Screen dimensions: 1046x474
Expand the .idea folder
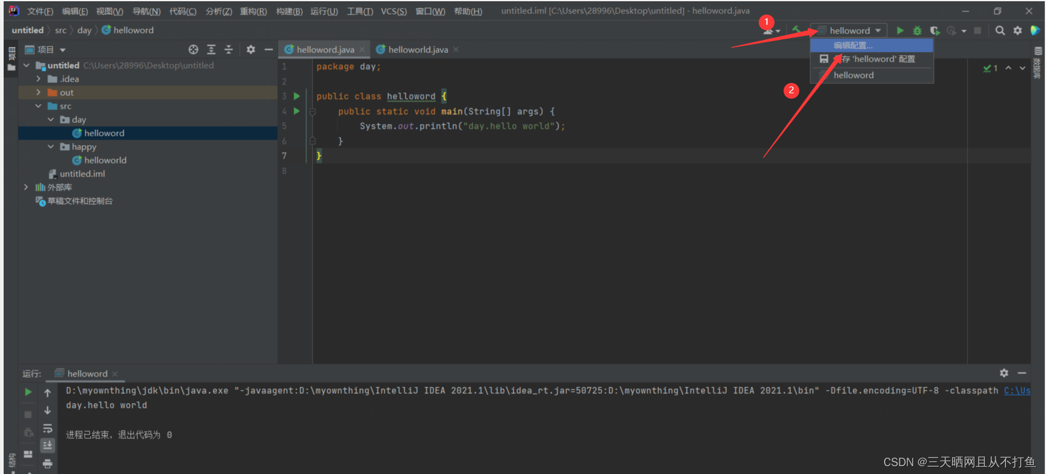39,79
